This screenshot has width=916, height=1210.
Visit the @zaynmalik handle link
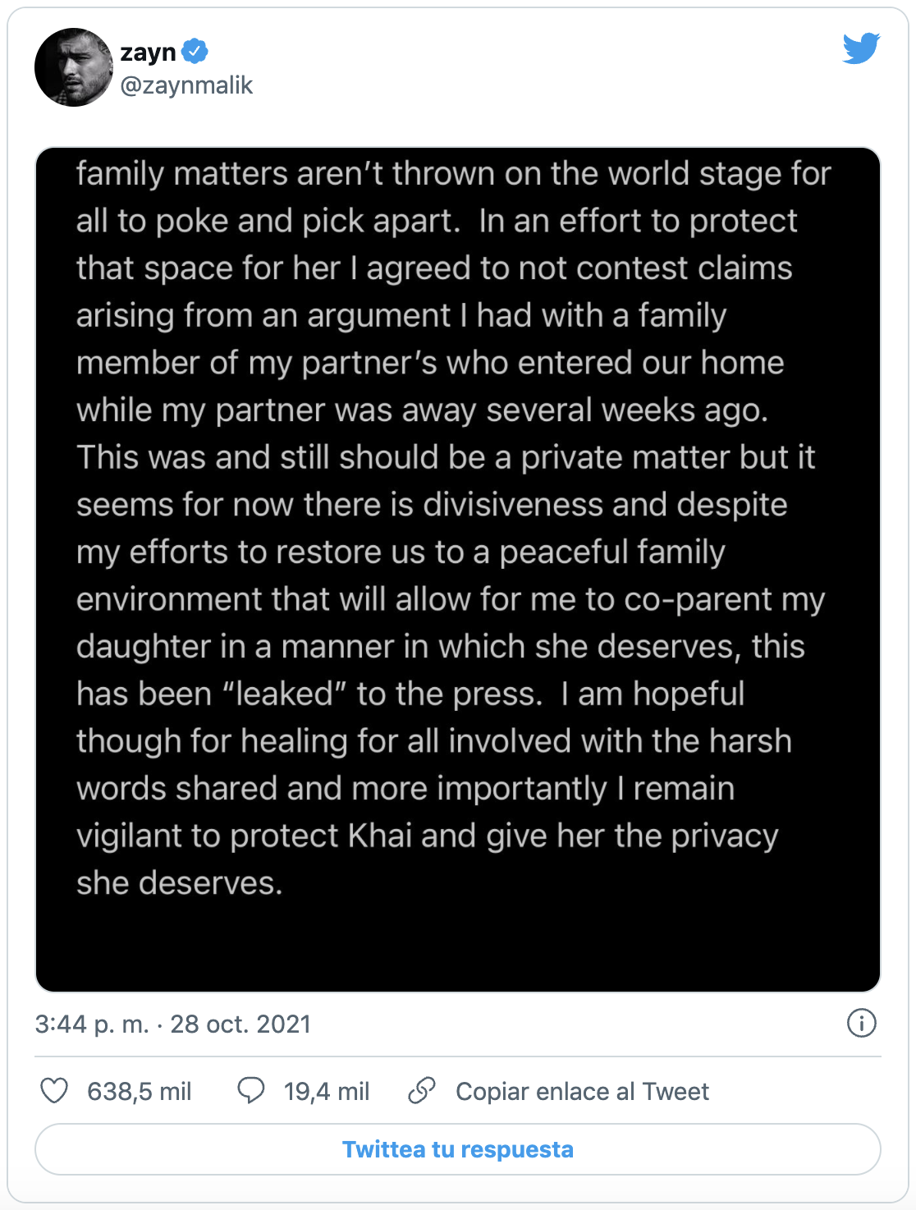[x=186, y=85]
